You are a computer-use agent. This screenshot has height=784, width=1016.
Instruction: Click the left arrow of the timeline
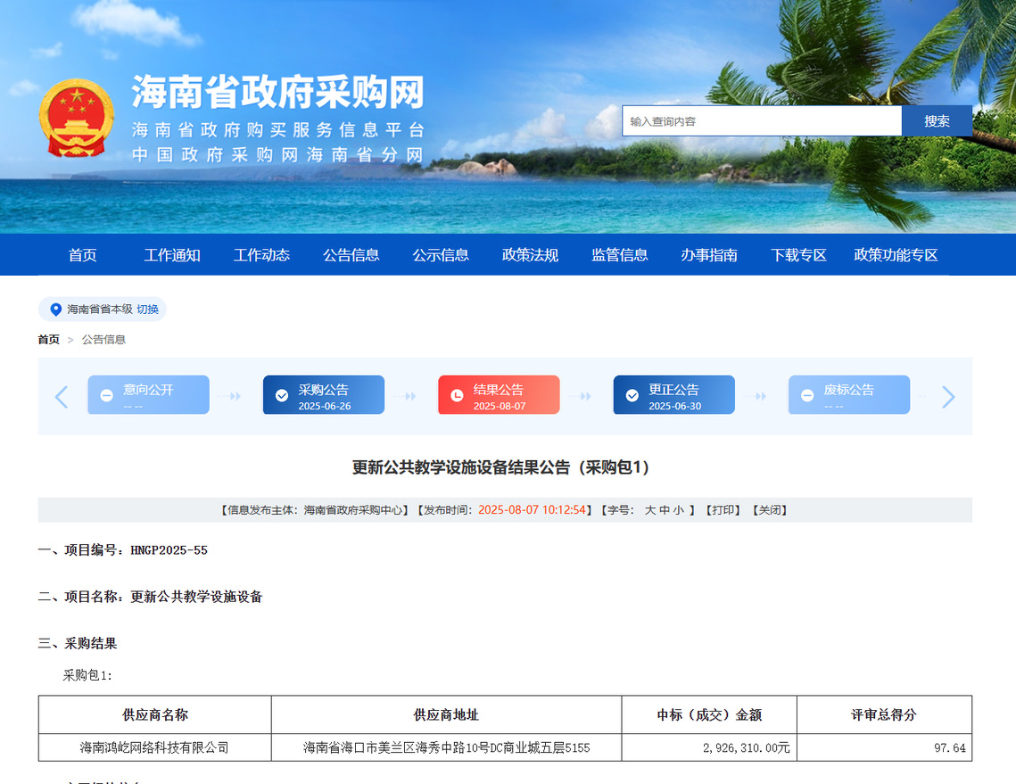(x=62, y=396)
